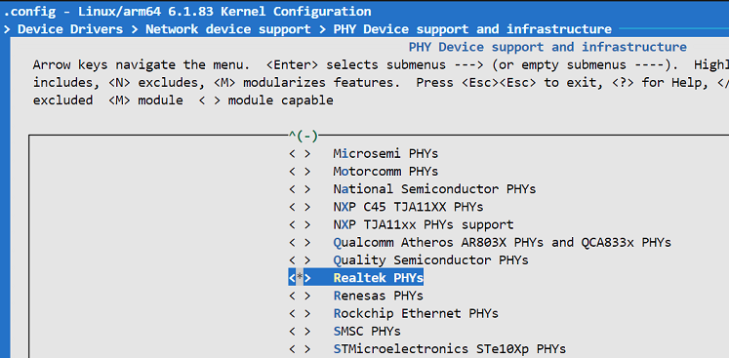Toggle the SMSC PHYs selection brackets
Image resolution: width=729 pixels, height=358 pixels.
coord(300,332)
